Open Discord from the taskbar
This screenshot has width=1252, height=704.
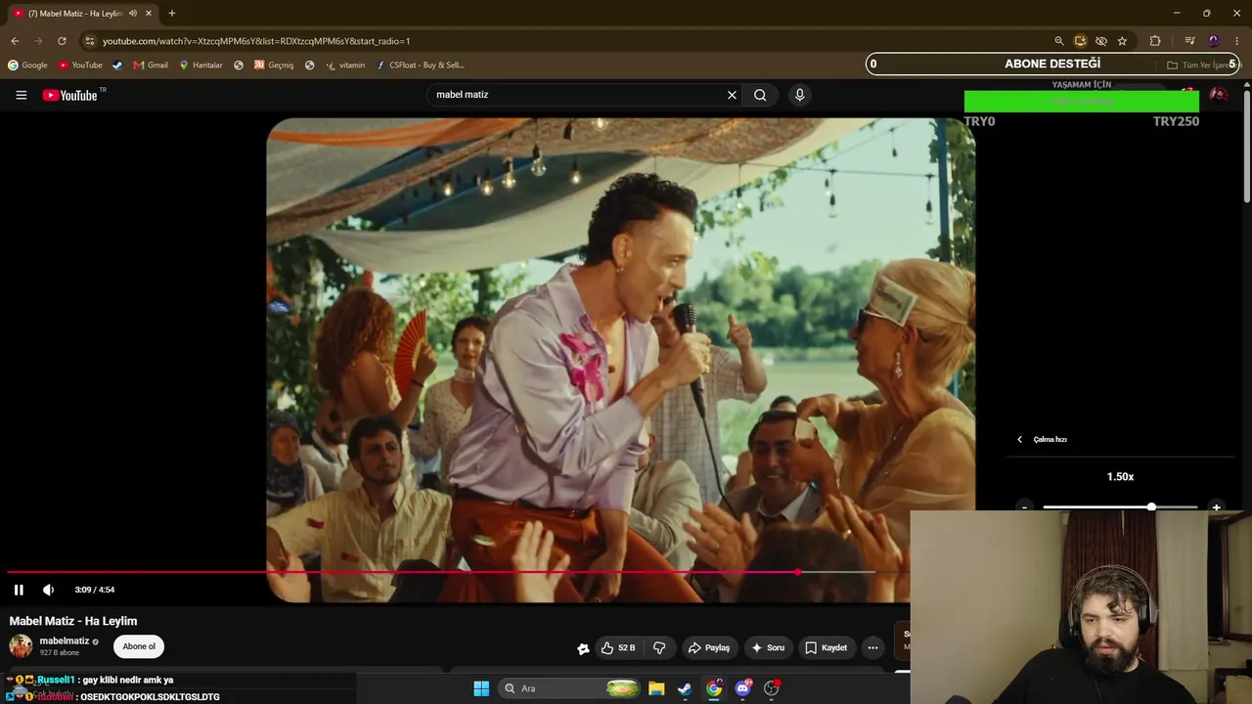[742, 688]
